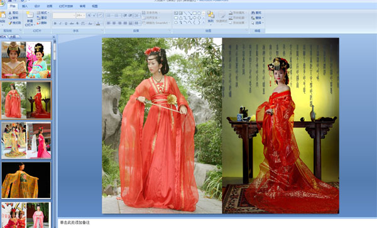
Task: Click the Cut (剪切) scissors icon
Action: [13, 13]
